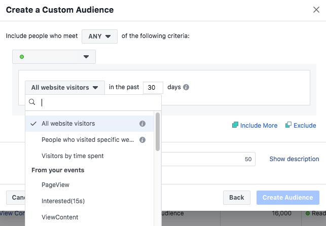Click info icon next to days field
This screenshot has height=226, width=326.
[186, 87]
